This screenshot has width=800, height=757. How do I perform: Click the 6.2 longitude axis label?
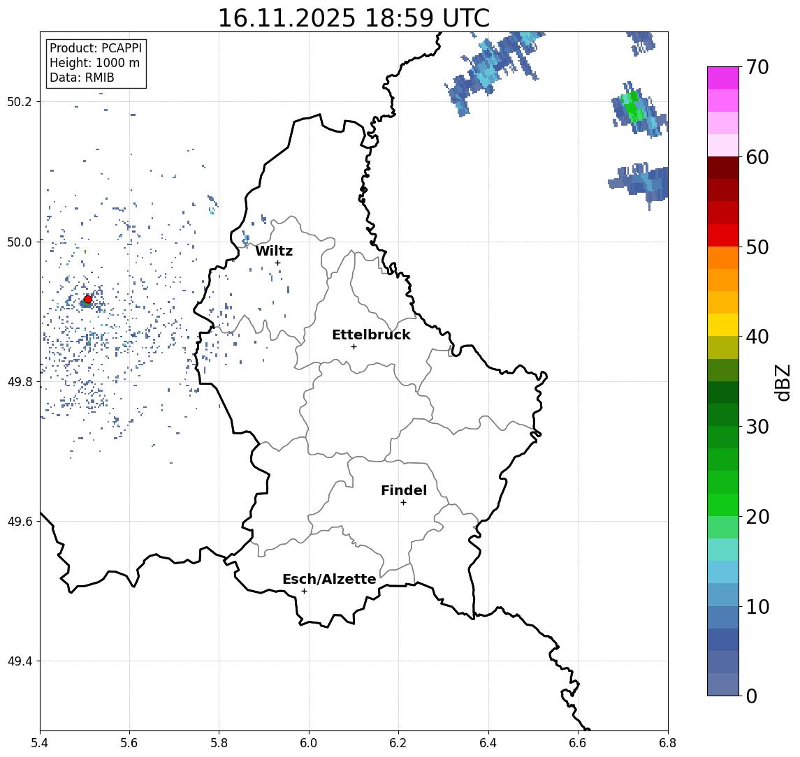(x=398, y=743)
